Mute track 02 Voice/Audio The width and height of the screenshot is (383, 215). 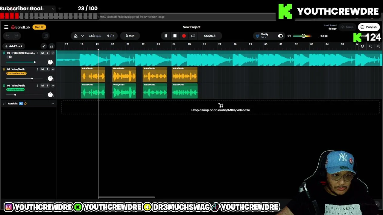pos(42,69)
